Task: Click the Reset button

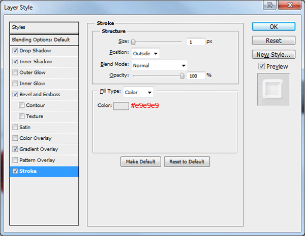Action: point(273,41)
